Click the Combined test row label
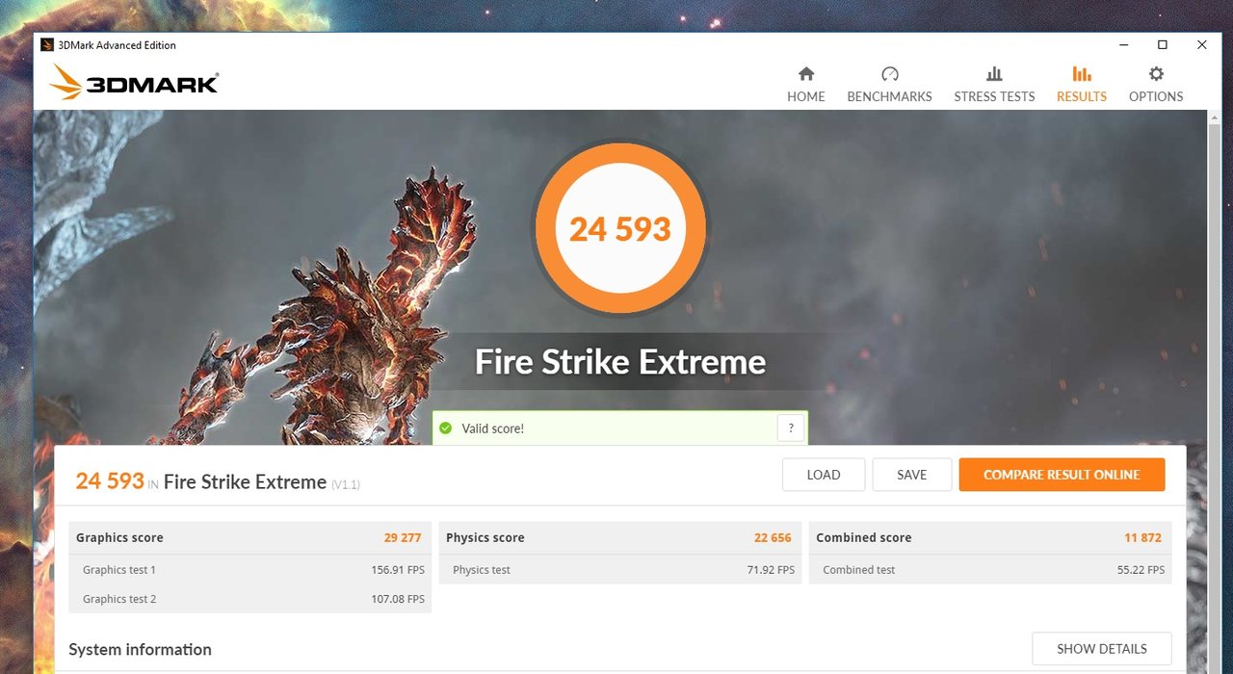Viewport: 1233px width, 674px height. [859, 570]
